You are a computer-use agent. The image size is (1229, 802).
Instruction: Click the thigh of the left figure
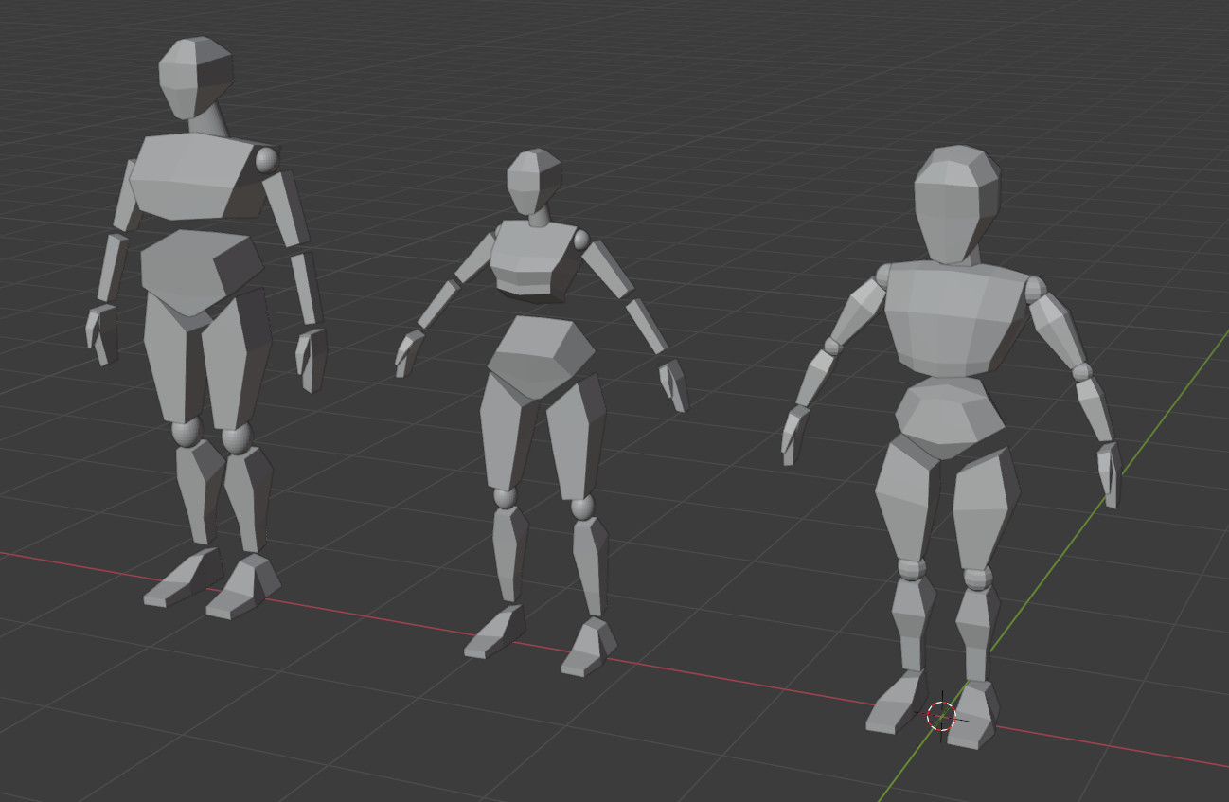point(170,379)
